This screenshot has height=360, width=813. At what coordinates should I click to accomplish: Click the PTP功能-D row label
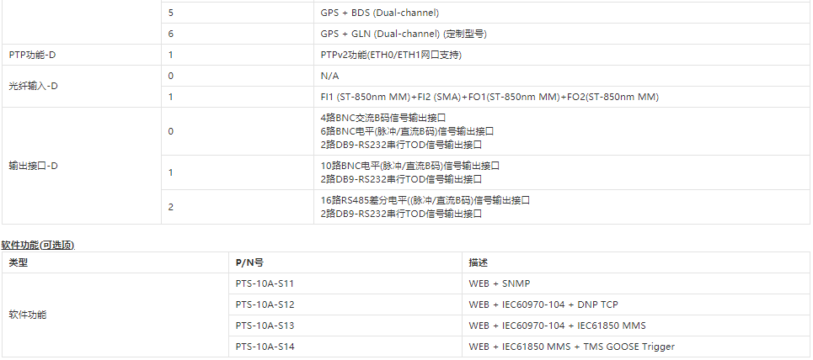33,55
